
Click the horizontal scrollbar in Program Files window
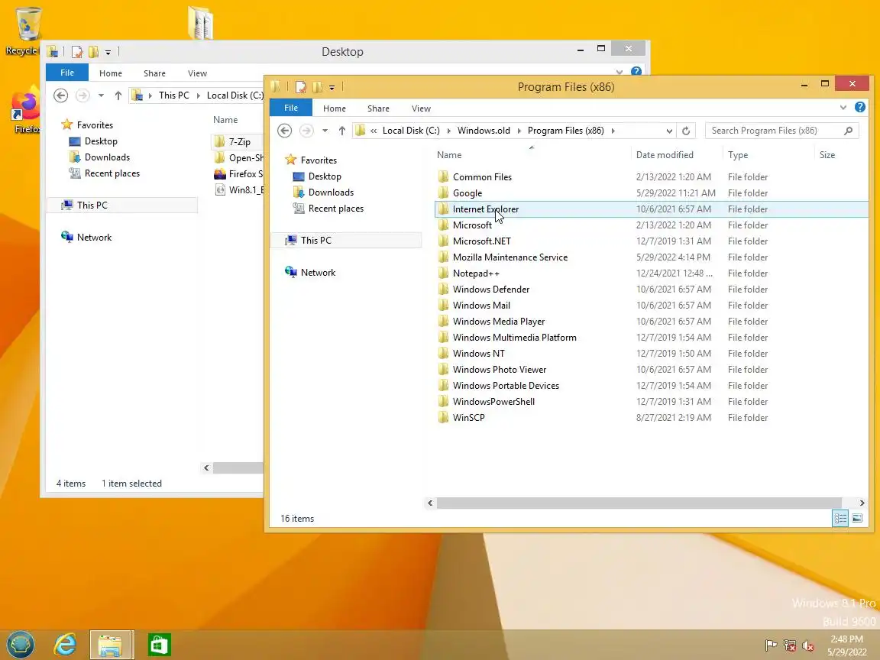[x=639, y=503]
